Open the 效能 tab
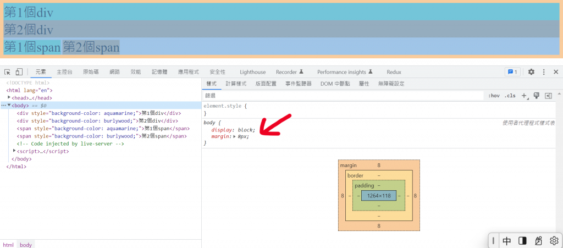The height and width of the screenshot is (248, 563). point(136,72)
